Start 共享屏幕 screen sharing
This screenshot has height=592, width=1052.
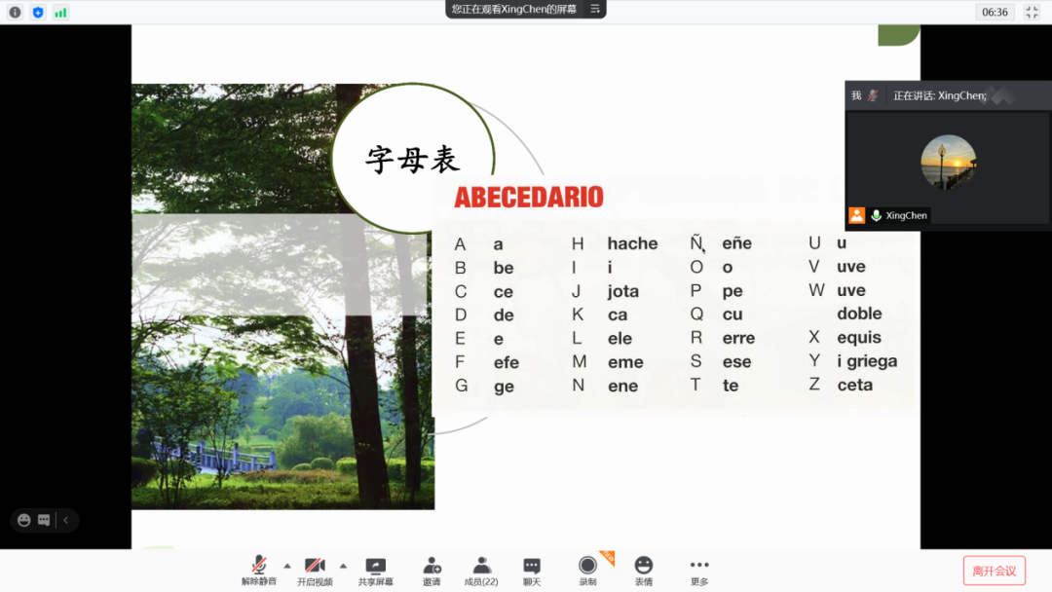pos(375,571)
